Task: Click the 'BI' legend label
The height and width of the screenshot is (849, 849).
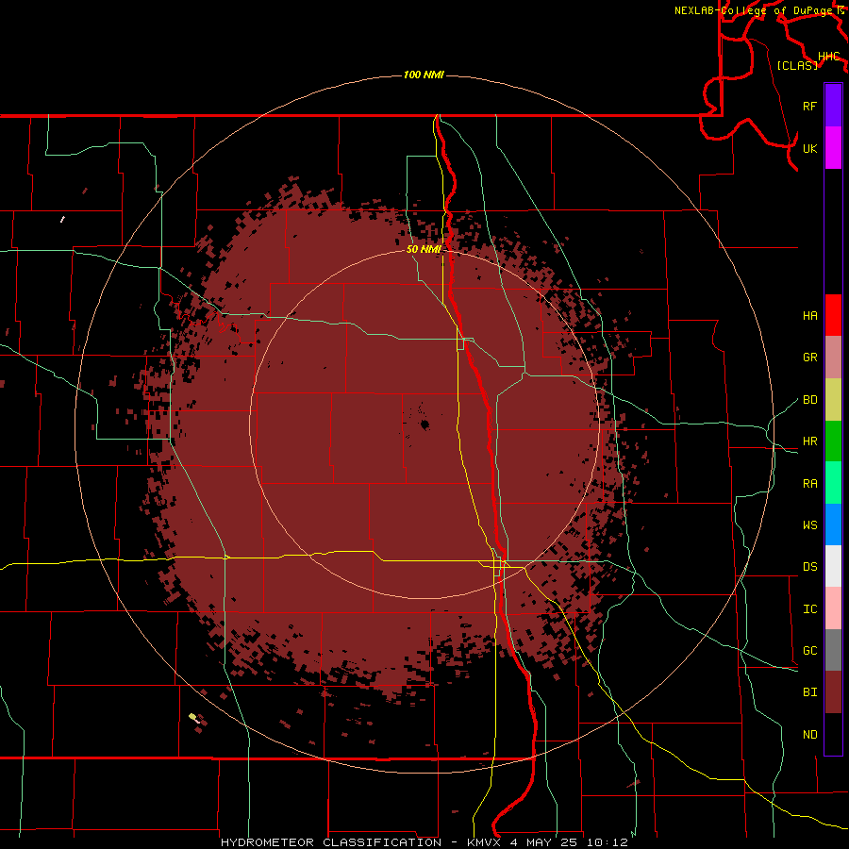Action: [809, 692]
